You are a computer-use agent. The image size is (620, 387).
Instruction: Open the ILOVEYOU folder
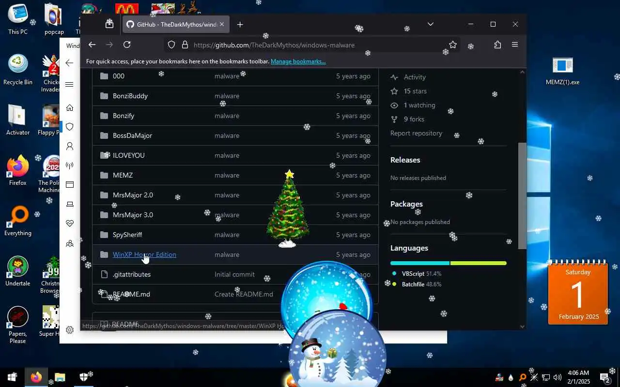[x=128, y=155]
